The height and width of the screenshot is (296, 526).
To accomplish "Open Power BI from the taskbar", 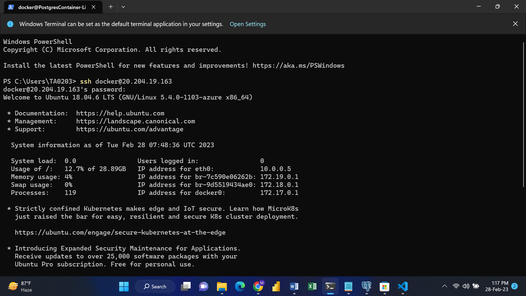I will (276, 286).
